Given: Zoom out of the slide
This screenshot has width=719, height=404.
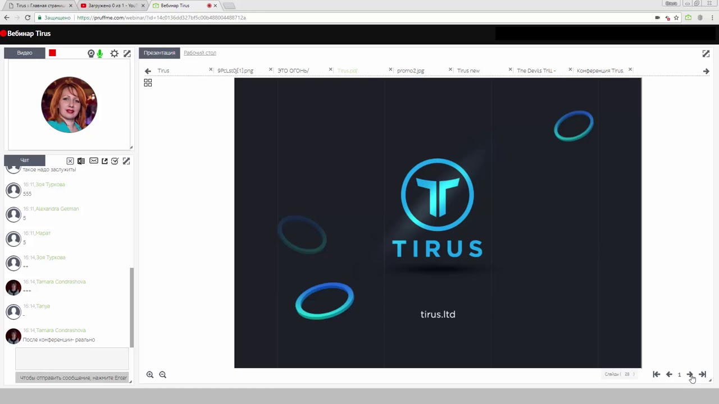Looking at the screenshot, I should click(x=163, y=374).
